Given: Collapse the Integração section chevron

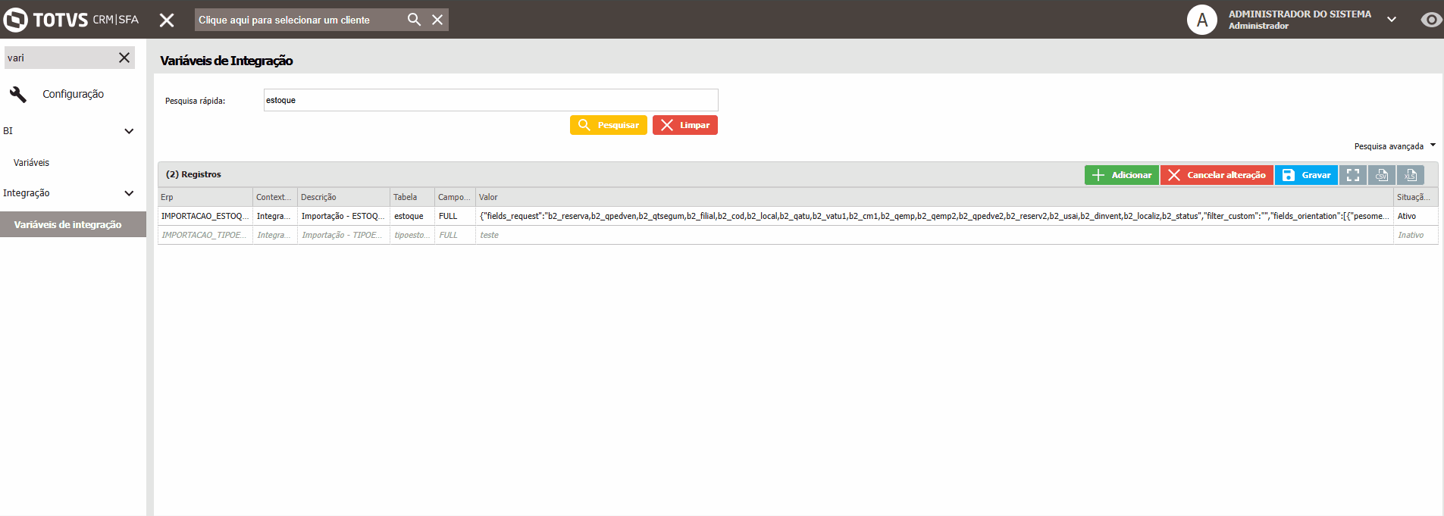Looking at the screenshot, I should click(x=129, y=193).
